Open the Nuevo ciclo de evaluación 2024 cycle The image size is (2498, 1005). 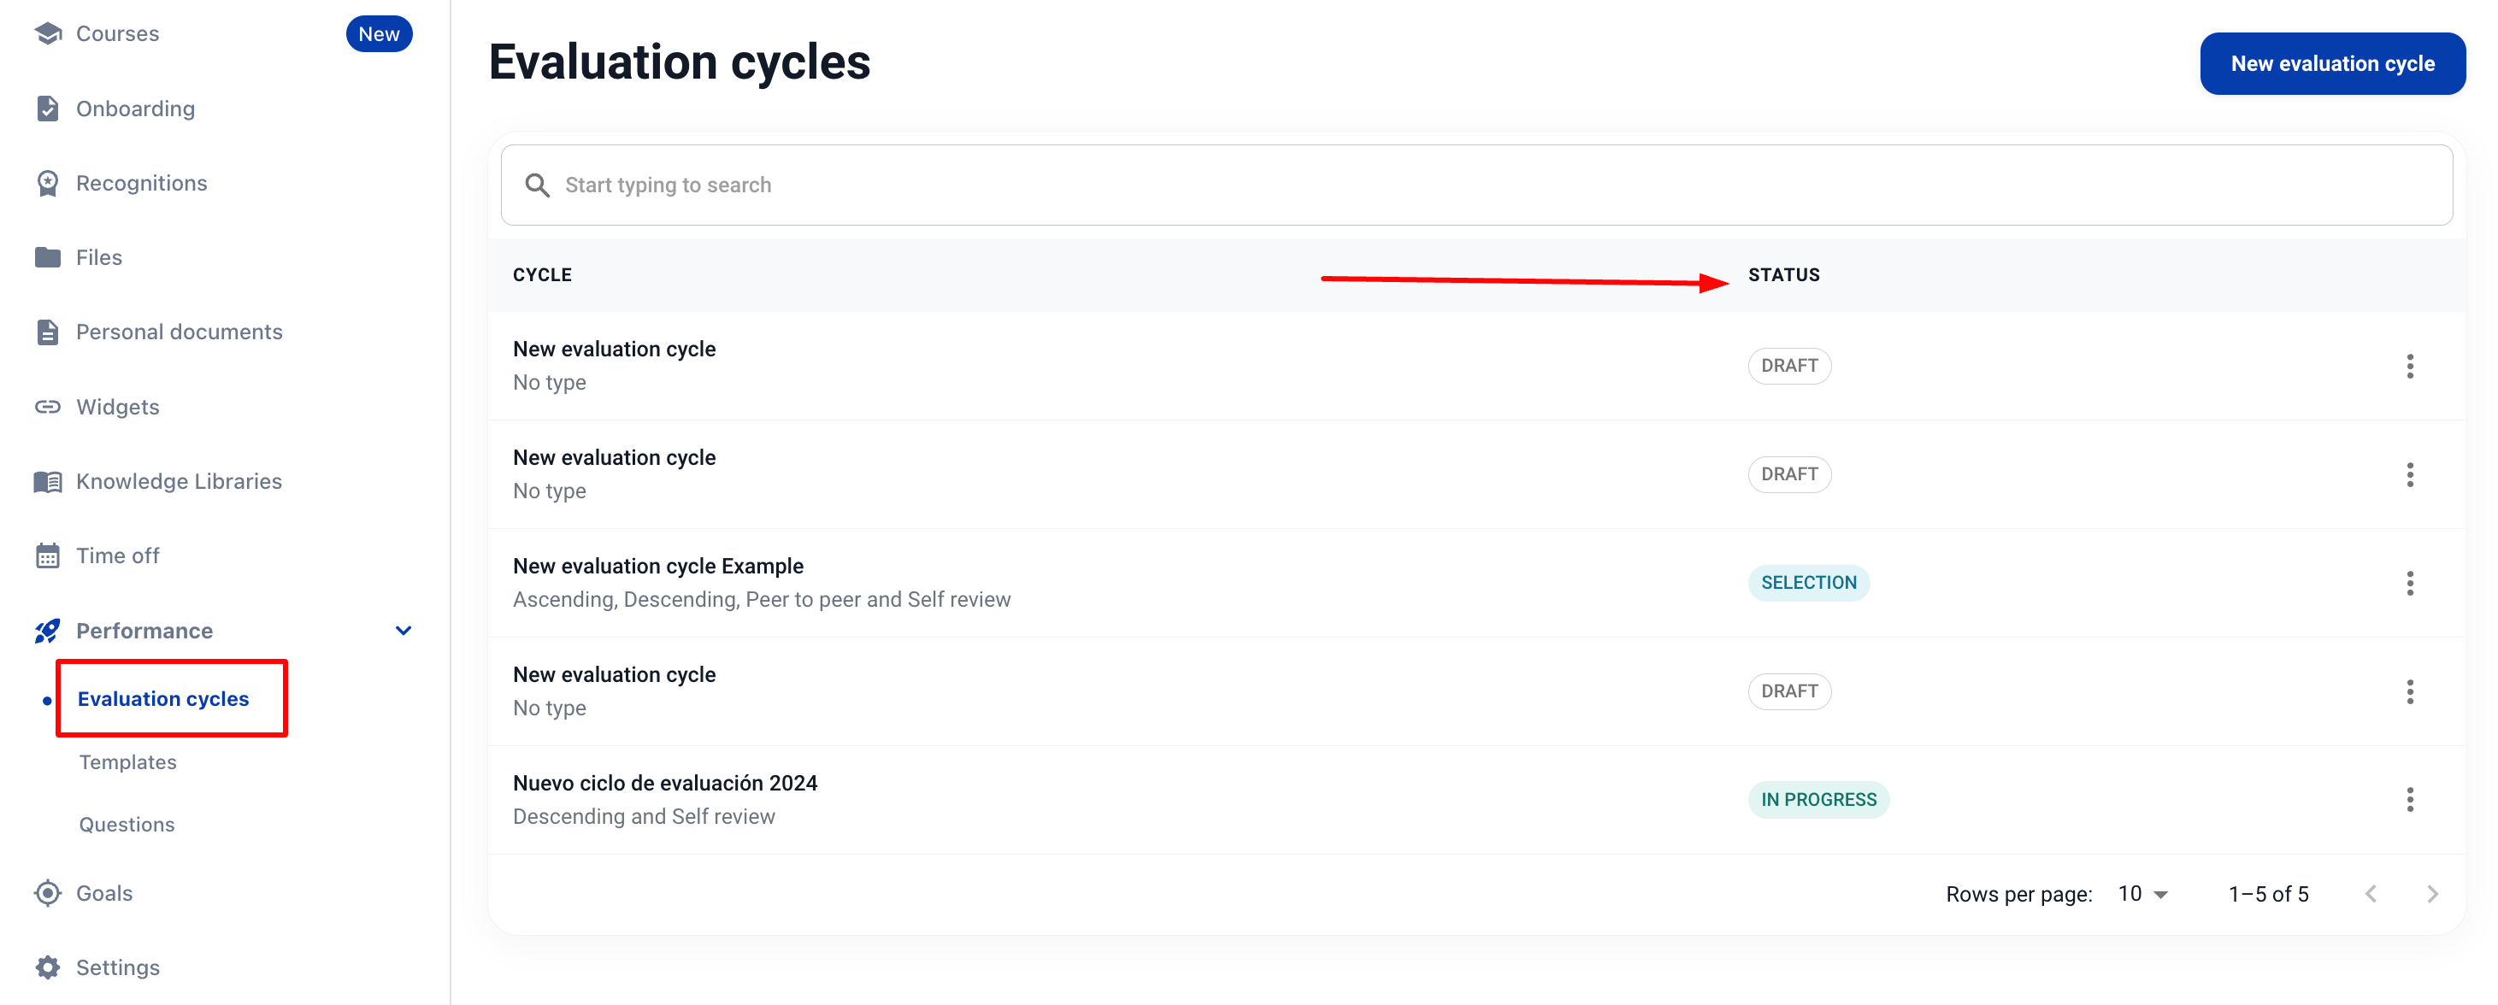point(665,783)
